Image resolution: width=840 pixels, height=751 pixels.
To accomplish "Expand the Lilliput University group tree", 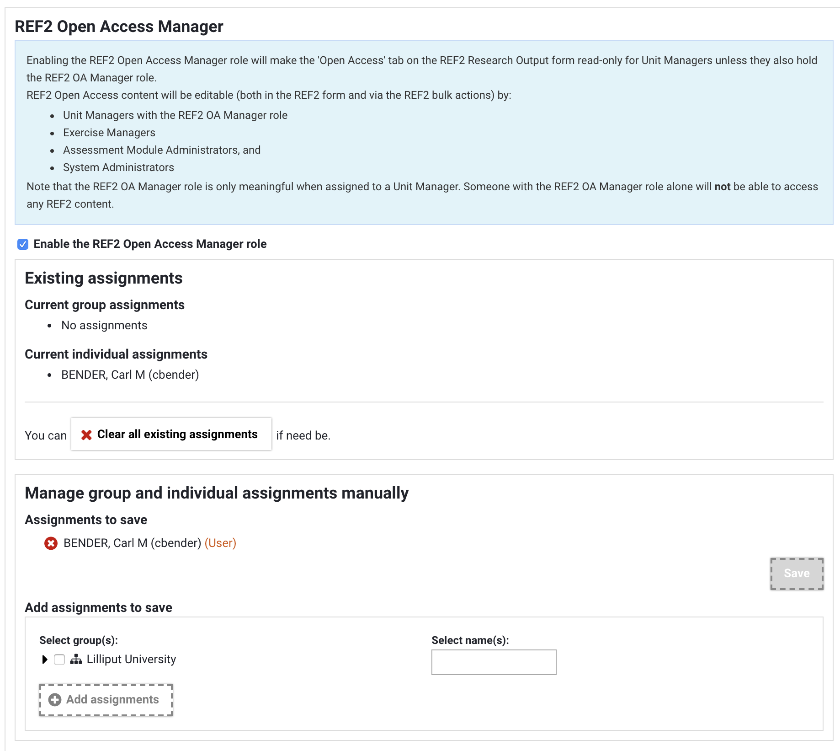I will [45, 660].
